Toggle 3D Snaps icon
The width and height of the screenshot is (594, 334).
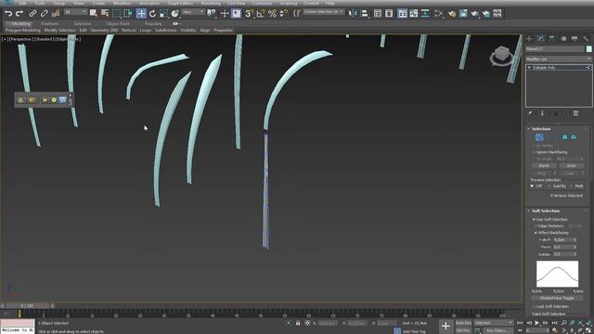[249, 14]
